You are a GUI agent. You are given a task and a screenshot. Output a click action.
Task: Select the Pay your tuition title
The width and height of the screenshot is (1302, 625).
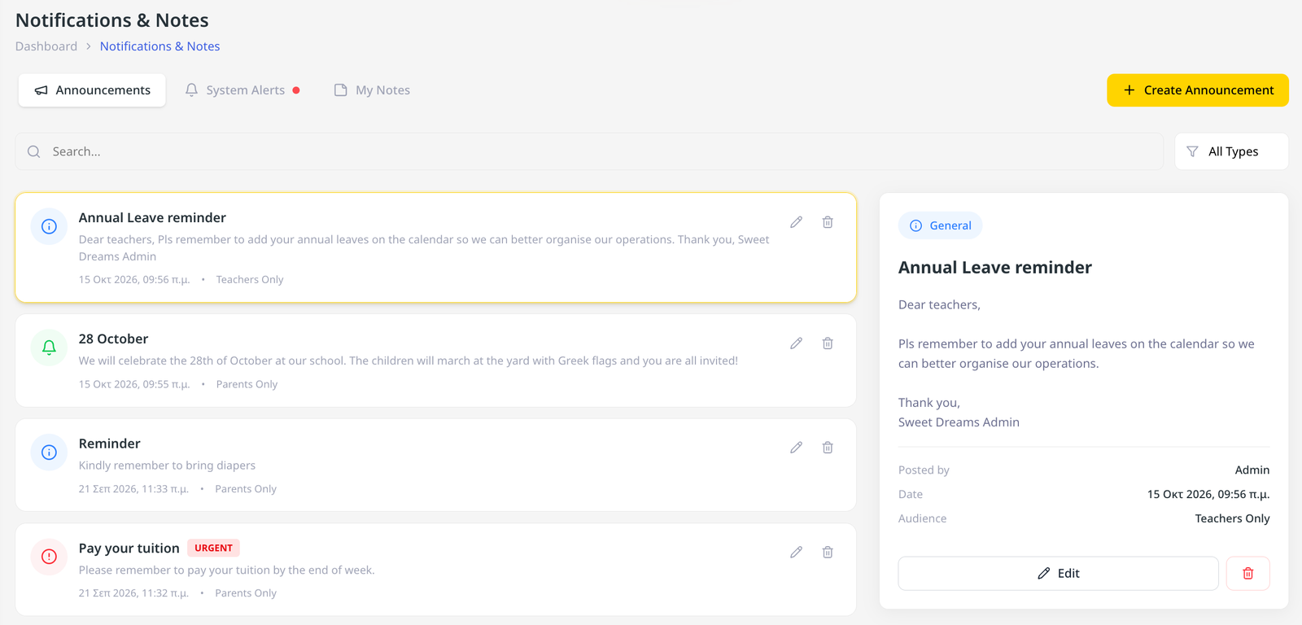pyautogui.click(x=129, y=549)
